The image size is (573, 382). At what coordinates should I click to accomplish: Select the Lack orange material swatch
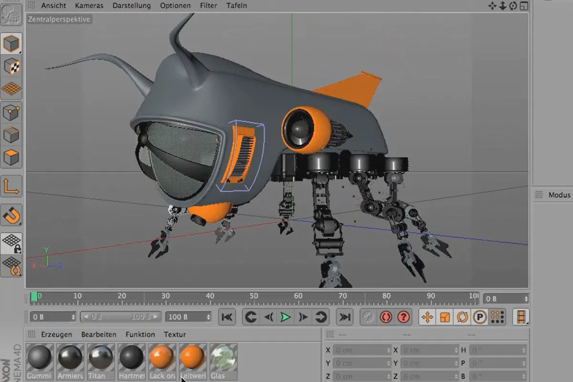click(162, 357)
